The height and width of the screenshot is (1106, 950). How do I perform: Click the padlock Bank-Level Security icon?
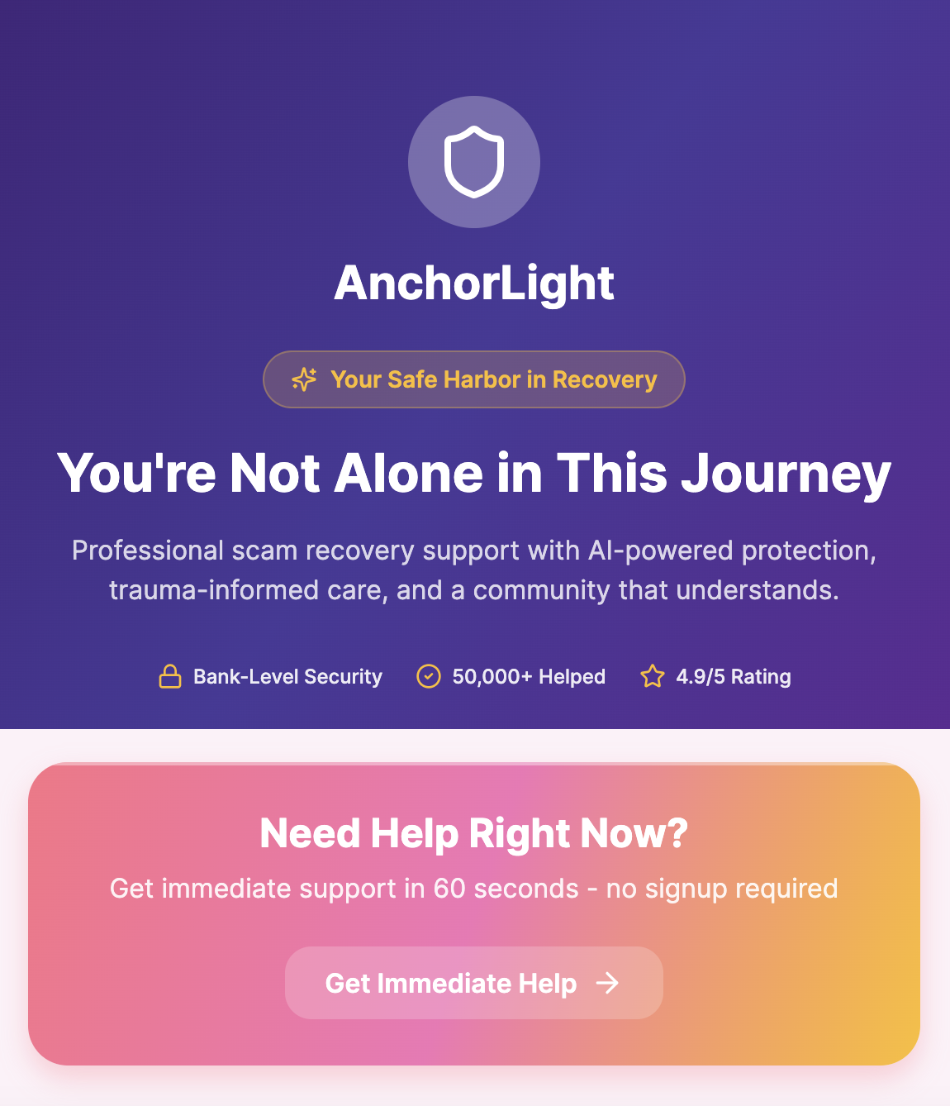[x=170, y=676]
